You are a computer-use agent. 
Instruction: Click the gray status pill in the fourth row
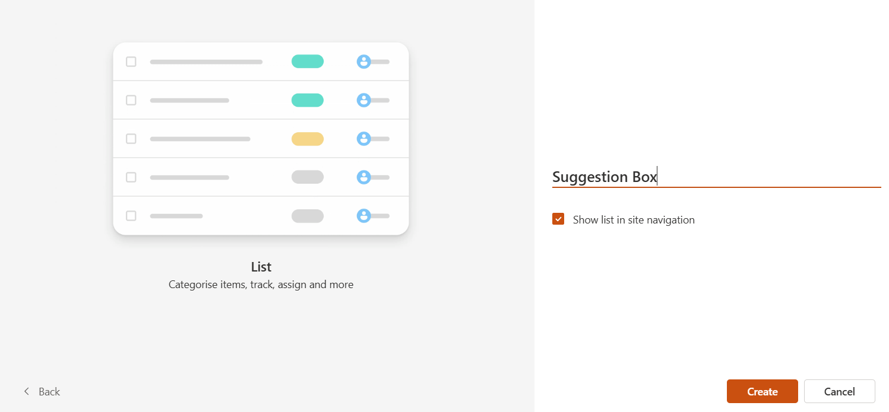click(307, 177)
